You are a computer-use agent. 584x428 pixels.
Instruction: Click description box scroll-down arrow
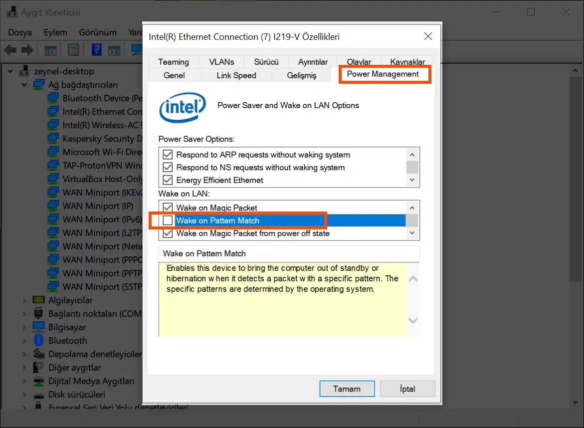click(412, 320)
